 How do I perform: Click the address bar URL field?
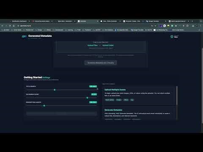[85, 26]
